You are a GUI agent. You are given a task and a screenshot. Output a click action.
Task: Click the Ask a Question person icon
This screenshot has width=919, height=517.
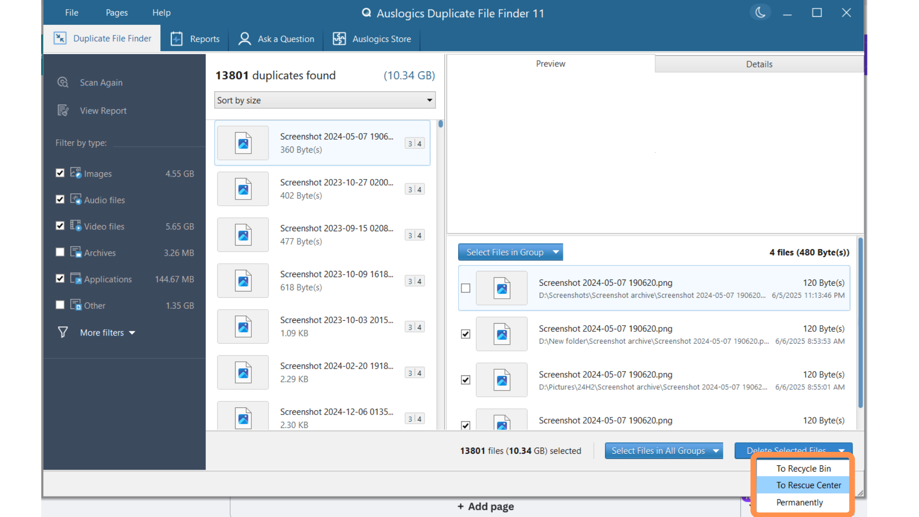(245, 39)
